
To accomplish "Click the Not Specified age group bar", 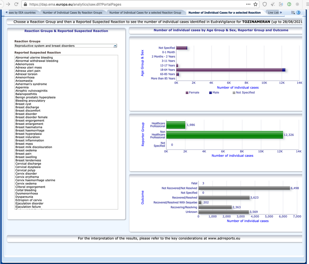I will pyautogui.click(x=182, y=48).
